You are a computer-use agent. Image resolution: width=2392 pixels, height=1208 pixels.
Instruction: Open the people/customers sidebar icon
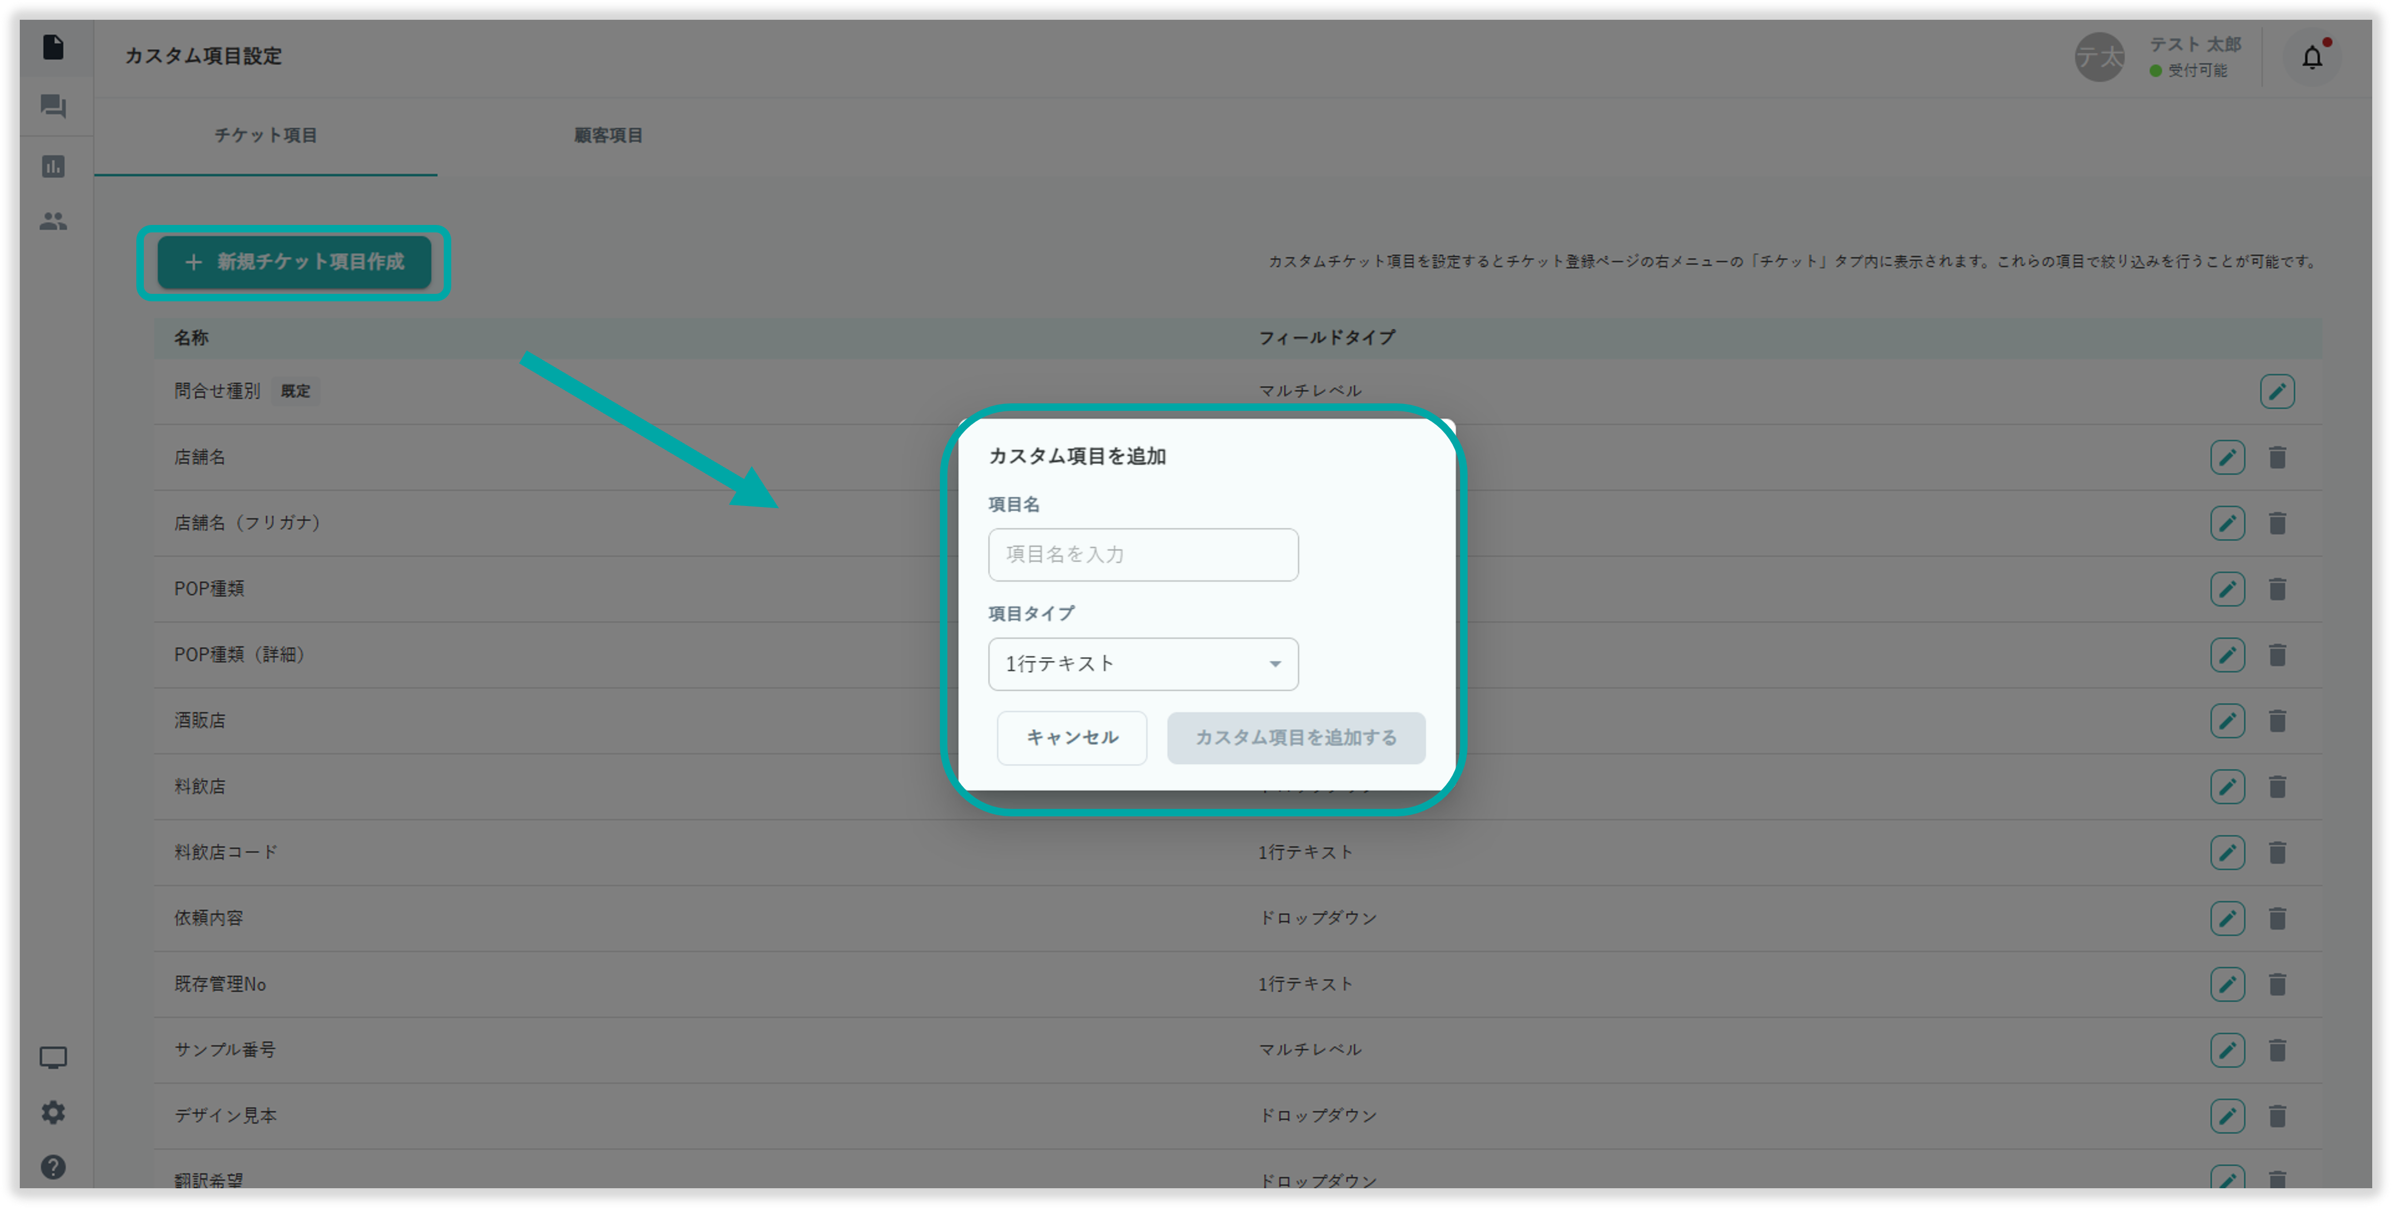[x=54, y=222]
